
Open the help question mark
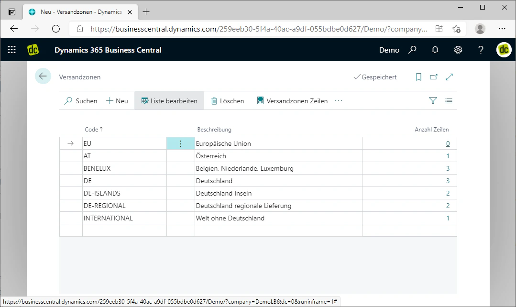[x=481, y=50]
